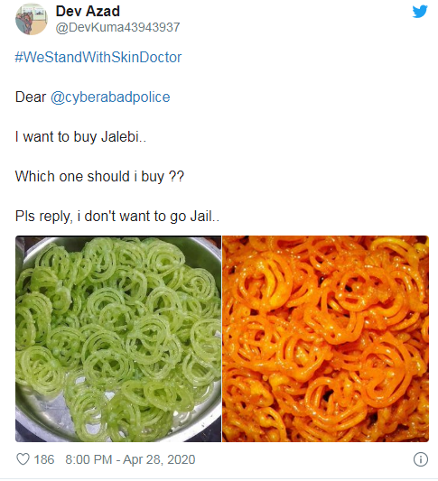Screen dimensions: 438x481
Task: Click the "I want to buy Jalebi.." text
Action: coord(80,137)
